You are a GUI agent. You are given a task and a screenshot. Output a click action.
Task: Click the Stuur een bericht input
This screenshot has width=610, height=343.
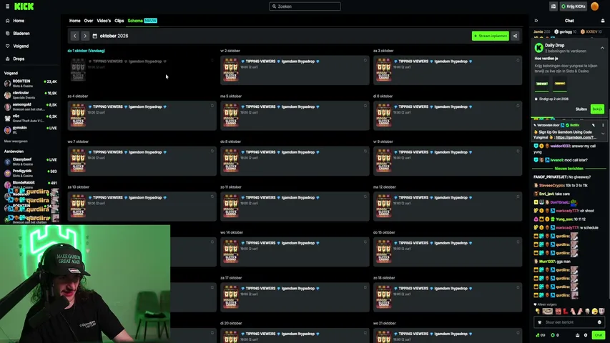[569, 322]
